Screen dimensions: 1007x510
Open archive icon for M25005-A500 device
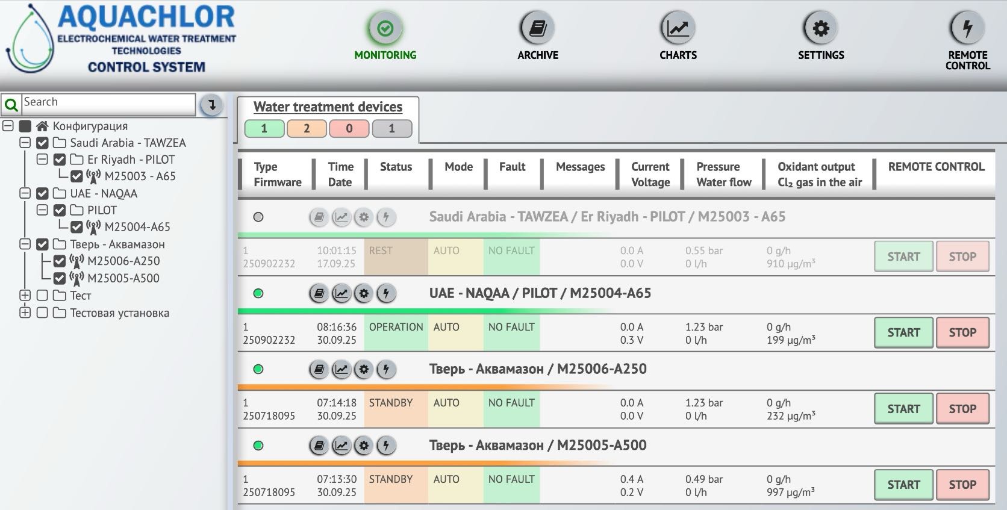(319, 446)
